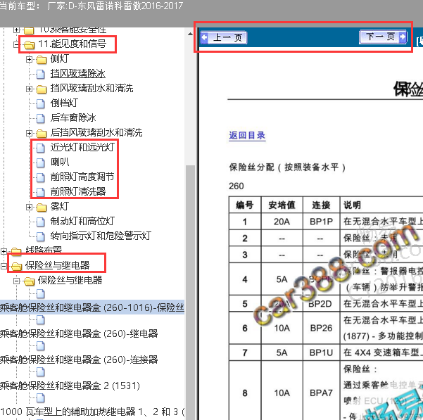
Task: Expand the 雾灯 folder
Action: 29,207
